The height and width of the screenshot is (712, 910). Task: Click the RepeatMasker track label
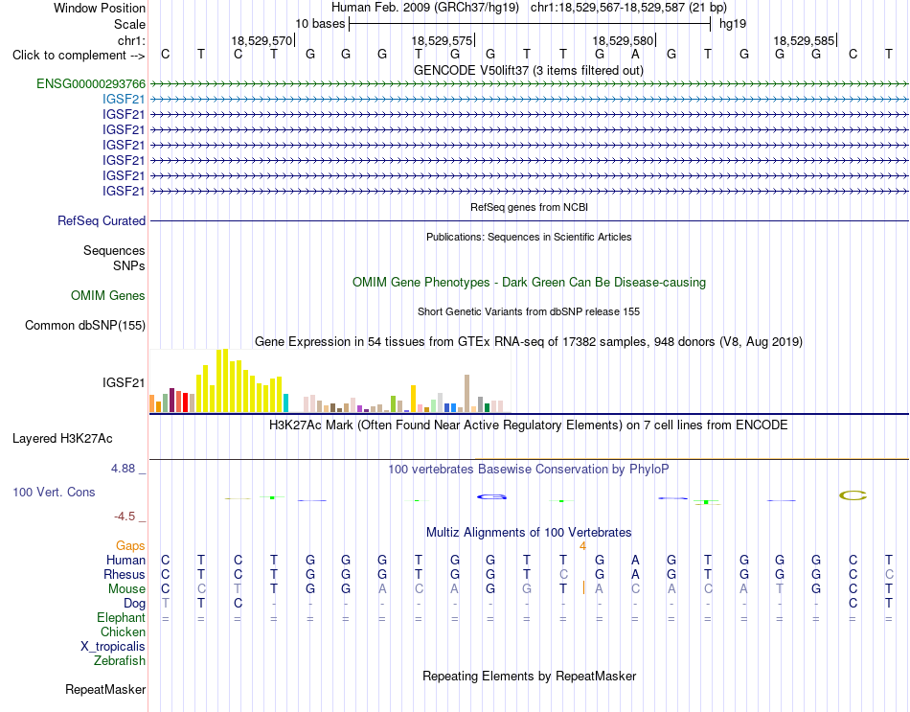(x=105, y=689)
